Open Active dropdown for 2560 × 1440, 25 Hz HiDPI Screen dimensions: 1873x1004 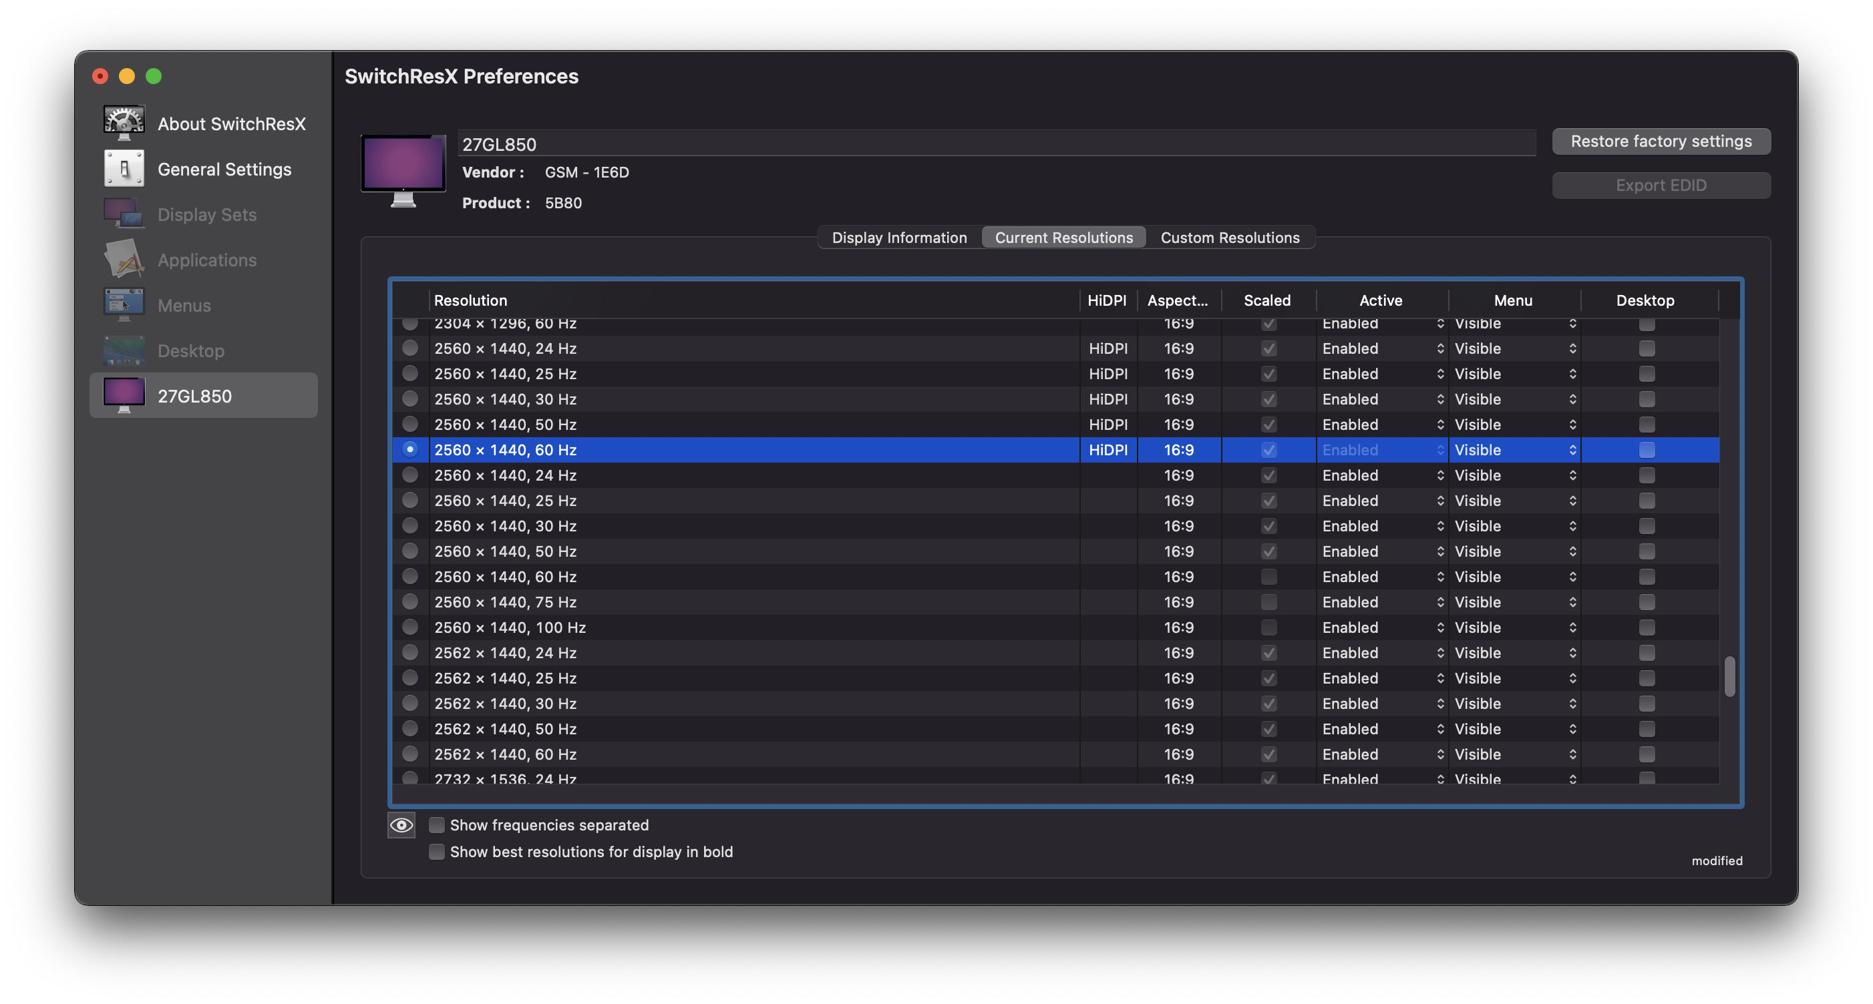tap(1382, 373)
